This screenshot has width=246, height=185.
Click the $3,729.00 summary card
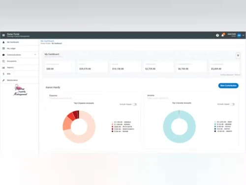point(158,67)
